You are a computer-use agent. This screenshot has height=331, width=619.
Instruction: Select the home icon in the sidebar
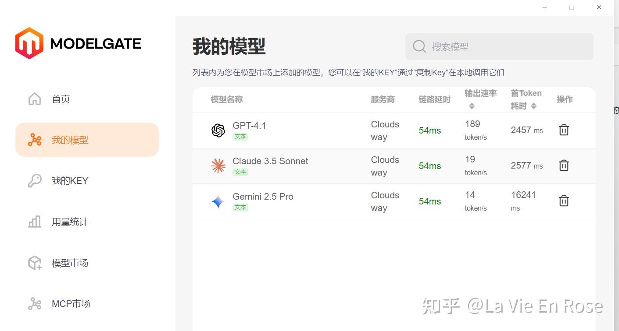[34, 99]
